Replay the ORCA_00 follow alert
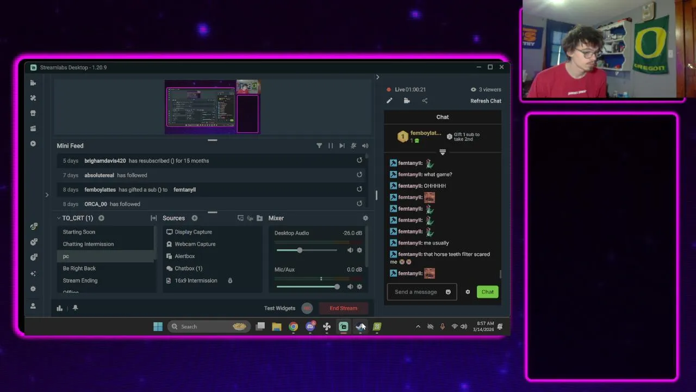This screenshot has height=392, width=696. coord(359,203)
